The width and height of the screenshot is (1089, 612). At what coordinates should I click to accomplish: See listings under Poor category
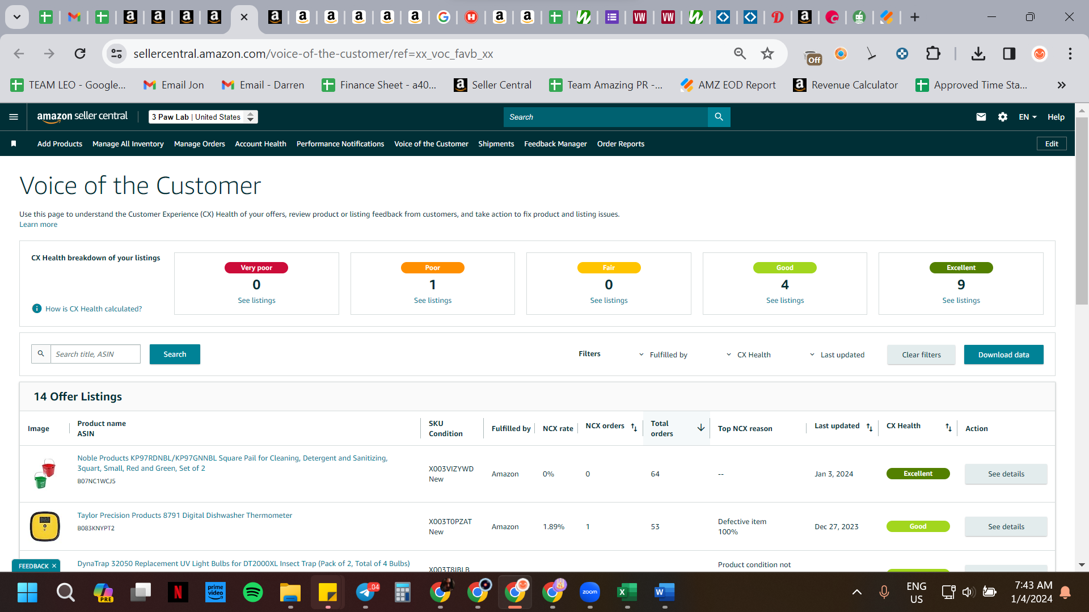433,301
